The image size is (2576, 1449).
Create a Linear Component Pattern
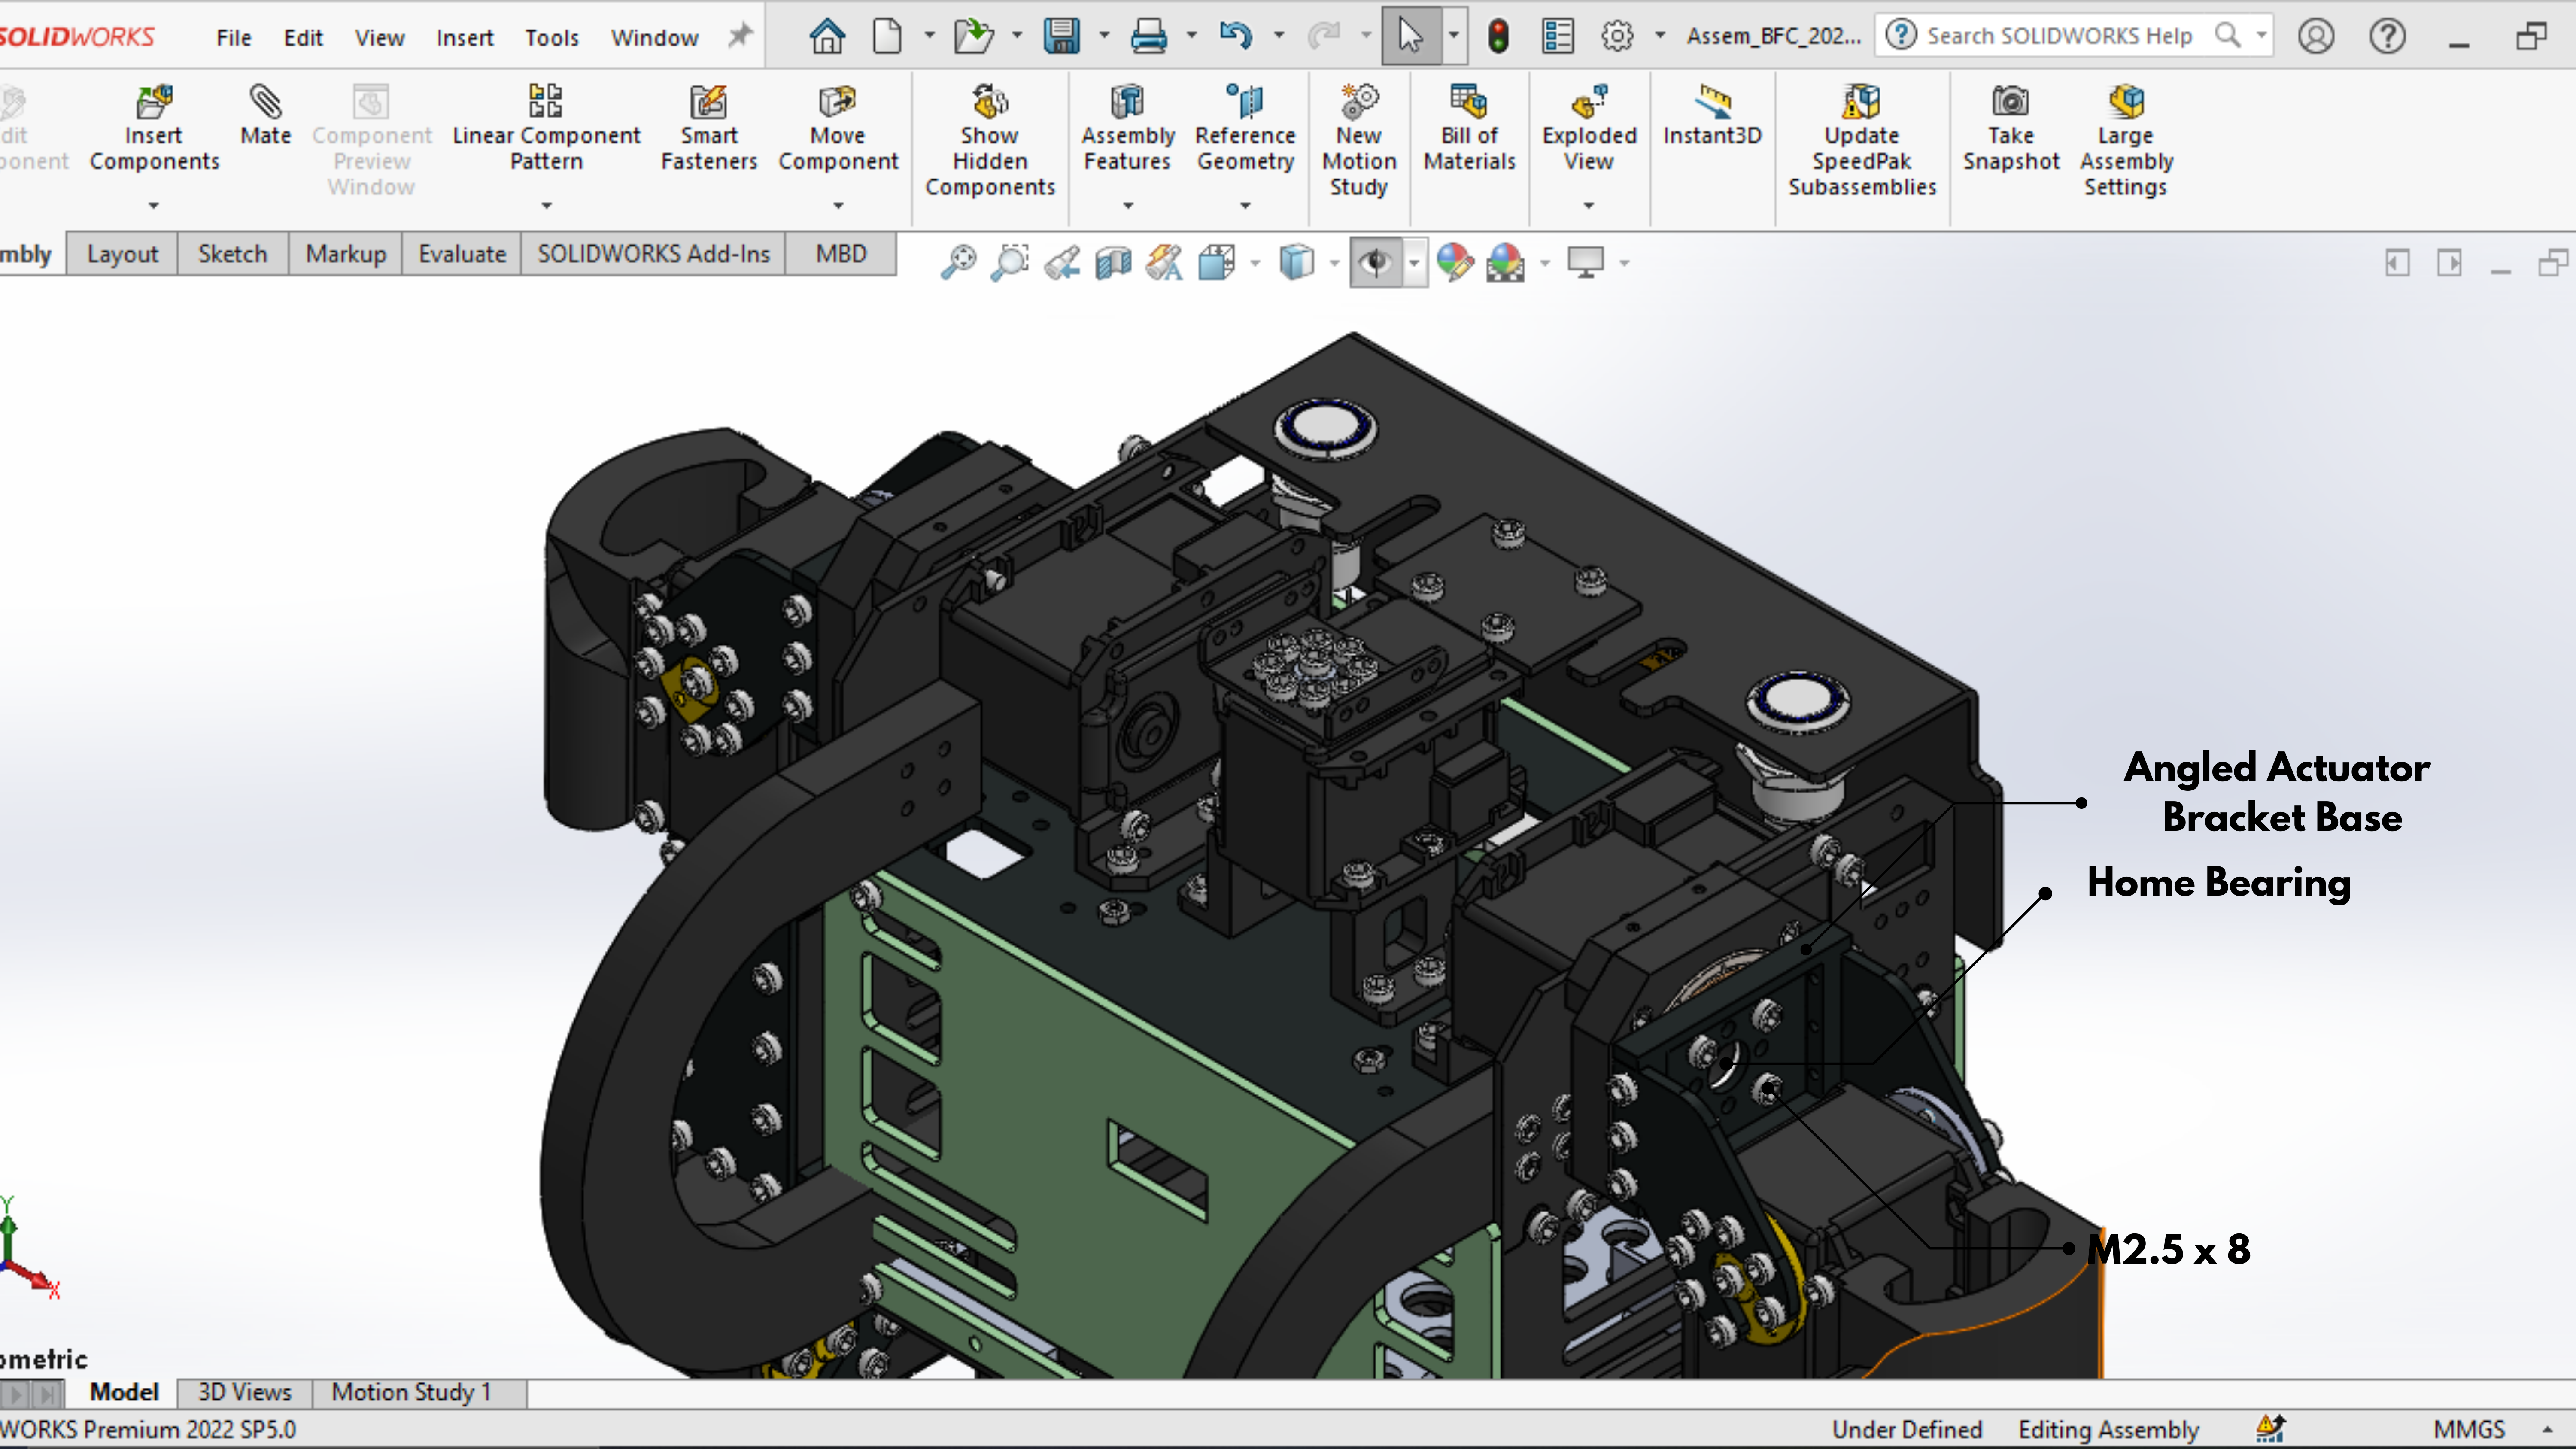(x=546, y=128)
